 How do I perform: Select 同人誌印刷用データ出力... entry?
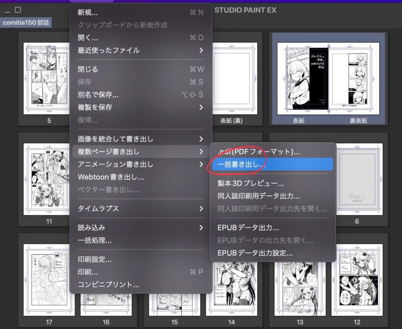pyautogui.click(x=273, y=196)
